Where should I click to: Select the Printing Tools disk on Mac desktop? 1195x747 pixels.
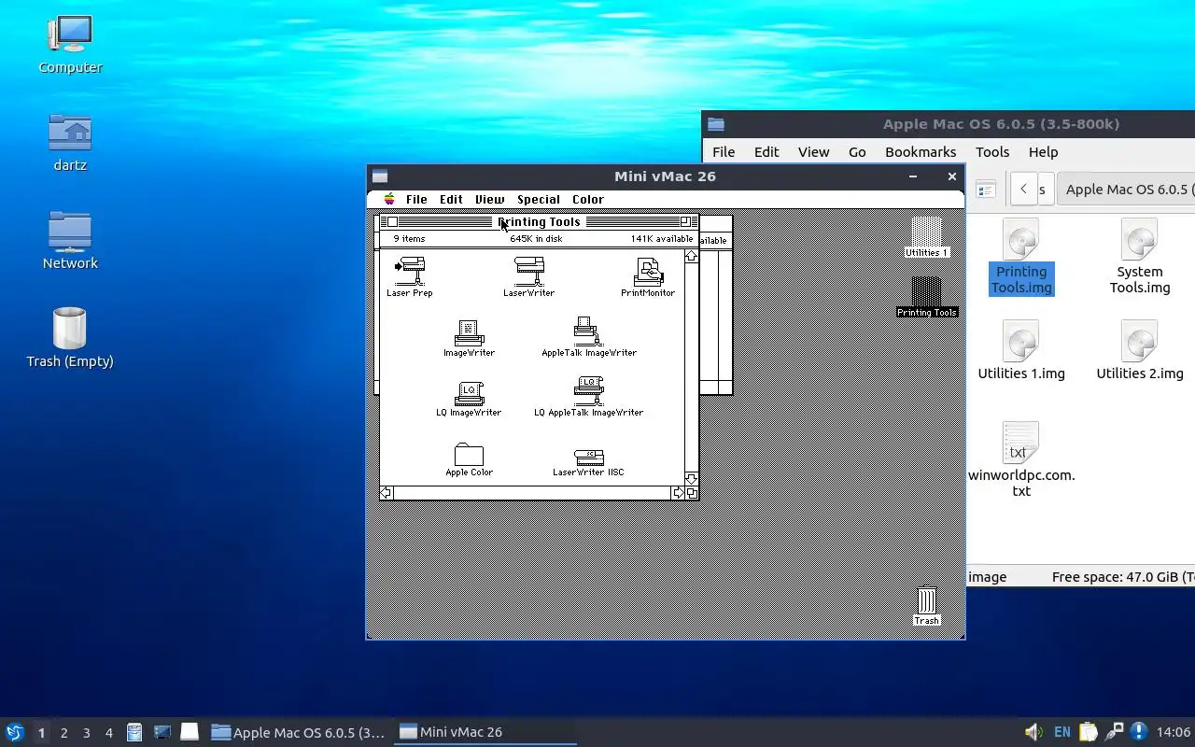pyautogui.click(x=927, y=297)
